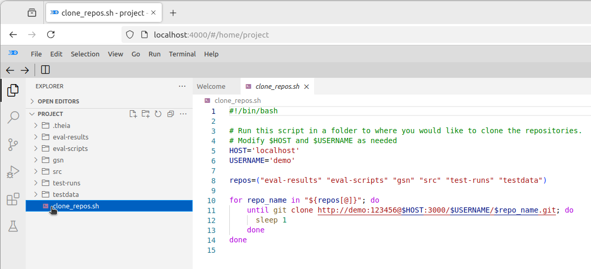Click the git clone URL link on line 11
The height and width of the screenshot is (269, 591).
click(x=437, y=210)
